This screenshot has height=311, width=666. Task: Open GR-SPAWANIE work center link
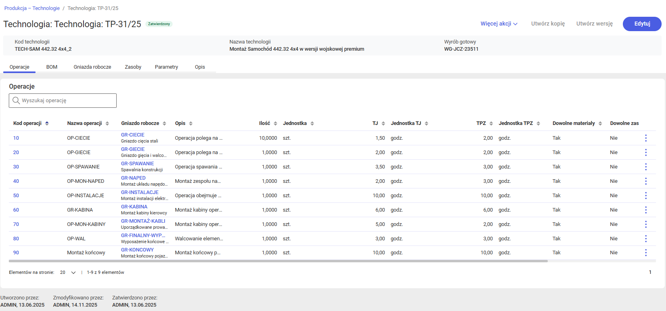coord(137,164)
